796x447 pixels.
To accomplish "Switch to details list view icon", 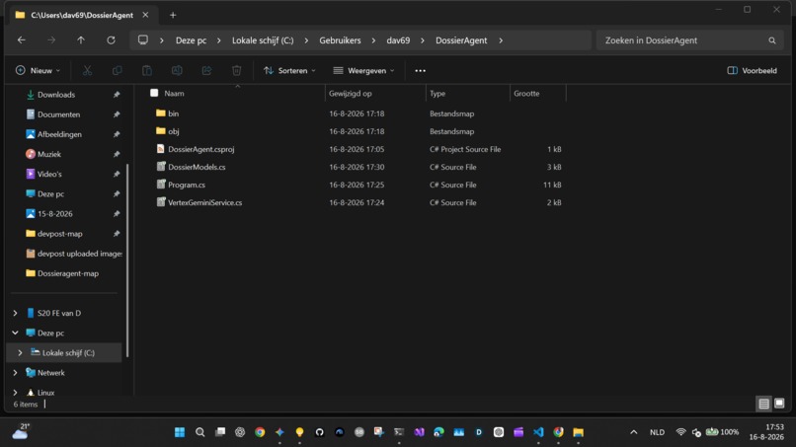I will 764,404.
